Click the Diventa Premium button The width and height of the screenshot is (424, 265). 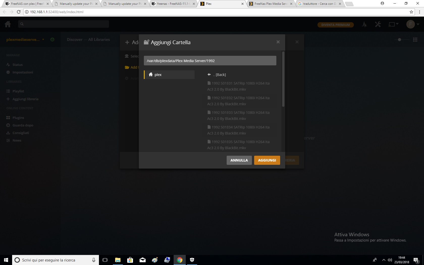coord(335,25)
